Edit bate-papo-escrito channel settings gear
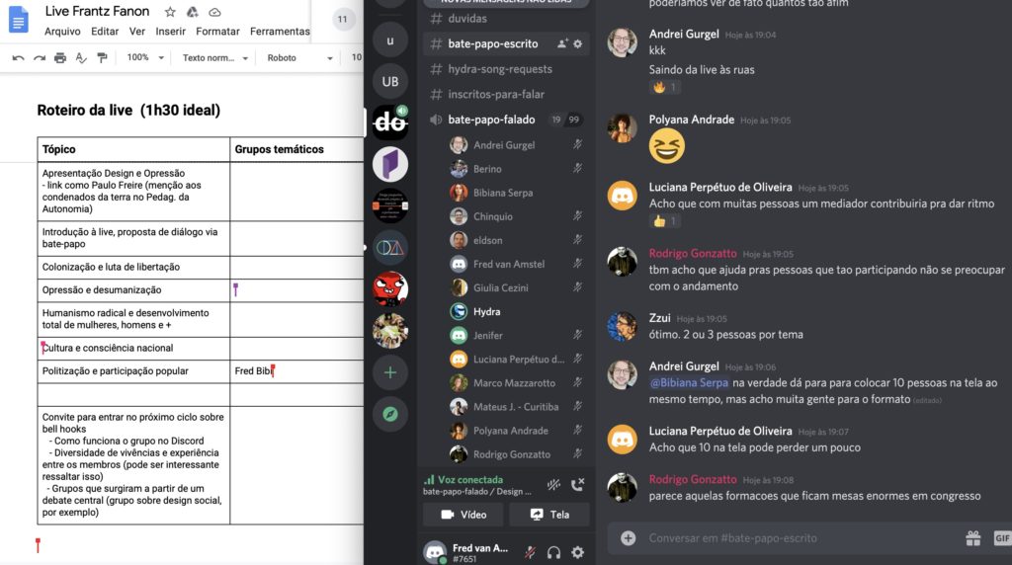Screen dimensions: 1012x565 click(x=577, y=43)
